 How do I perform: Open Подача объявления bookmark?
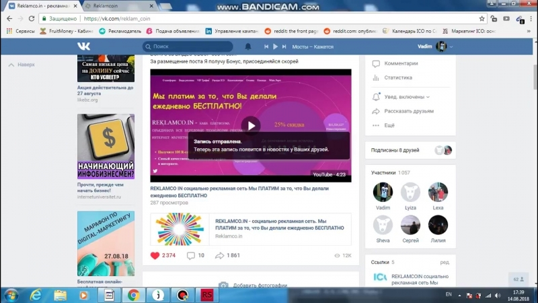pos(173,31)
